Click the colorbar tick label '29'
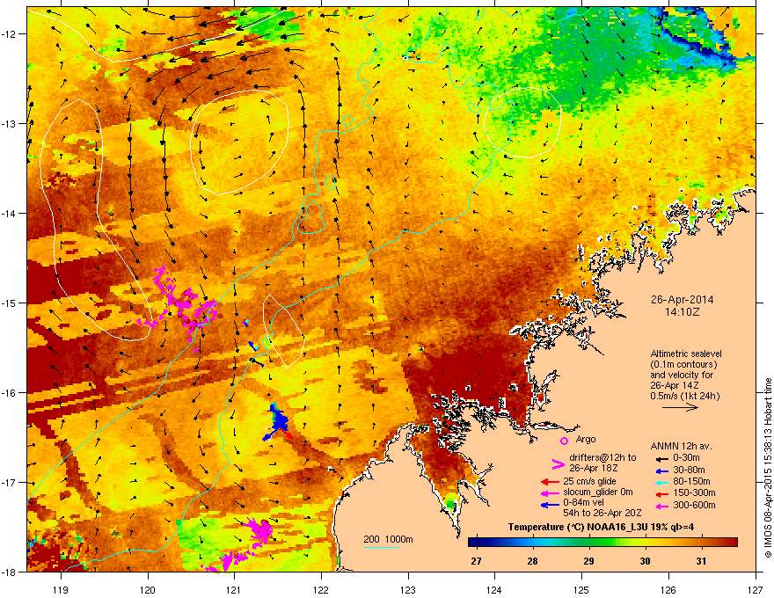Viewport: 774px width, 598px height. (x=589, y=561)
